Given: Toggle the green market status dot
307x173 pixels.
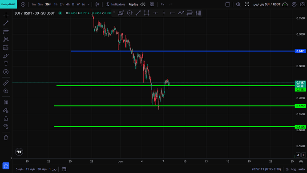Looking at the screenshot, I should pos(61,13).
